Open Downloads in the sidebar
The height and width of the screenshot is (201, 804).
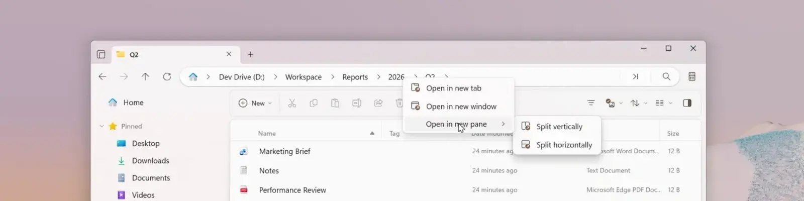point(150,161)
